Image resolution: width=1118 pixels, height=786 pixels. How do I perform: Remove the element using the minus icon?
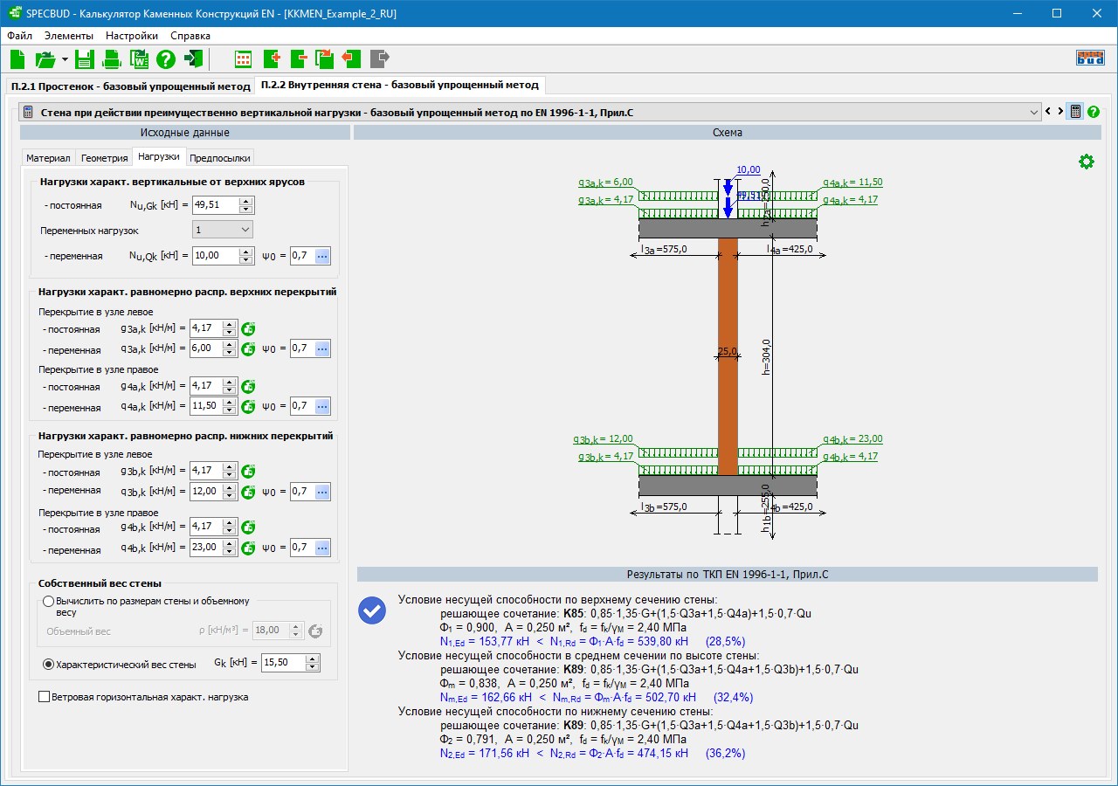tap(298, 59)
